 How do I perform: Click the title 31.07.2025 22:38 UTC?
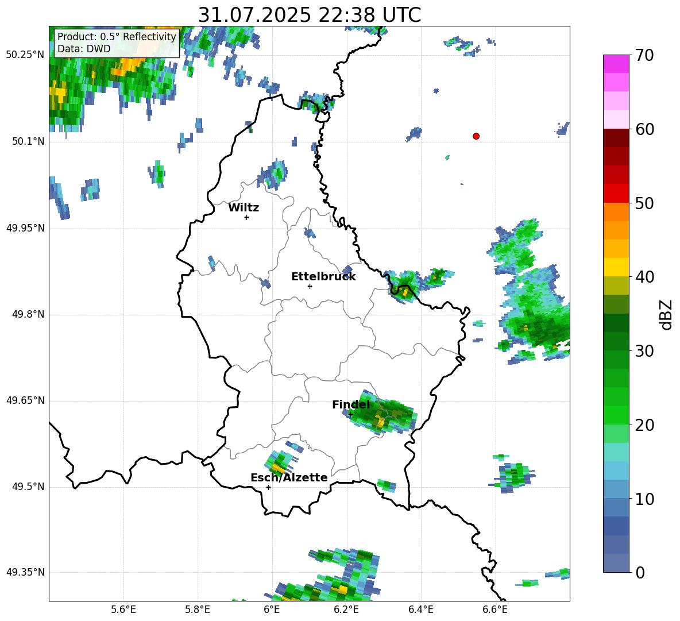click(x=309, y=15)
